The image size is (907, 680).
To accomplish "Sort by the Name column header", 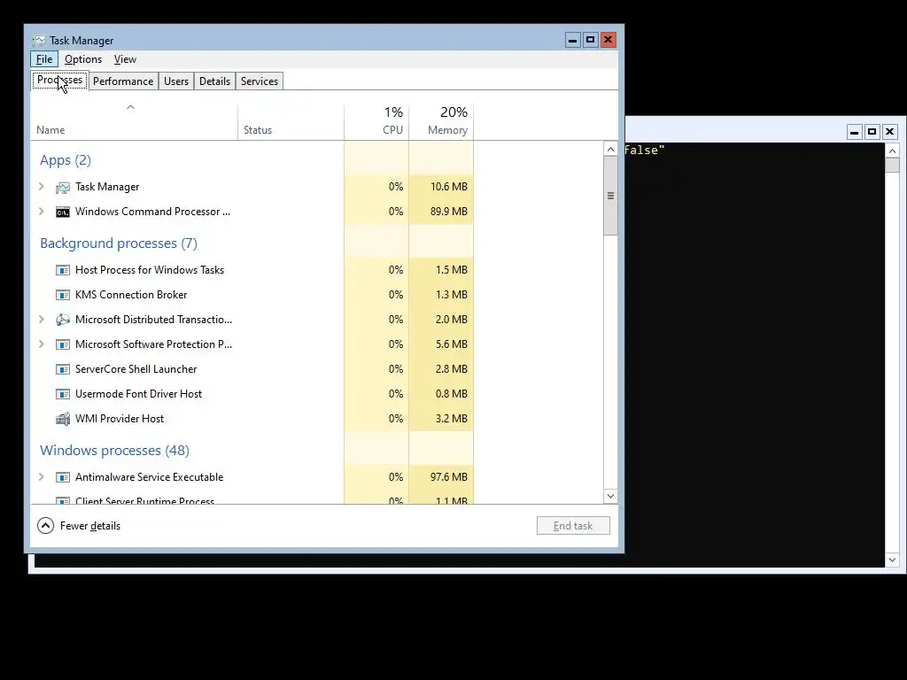I will coord(134,121).
